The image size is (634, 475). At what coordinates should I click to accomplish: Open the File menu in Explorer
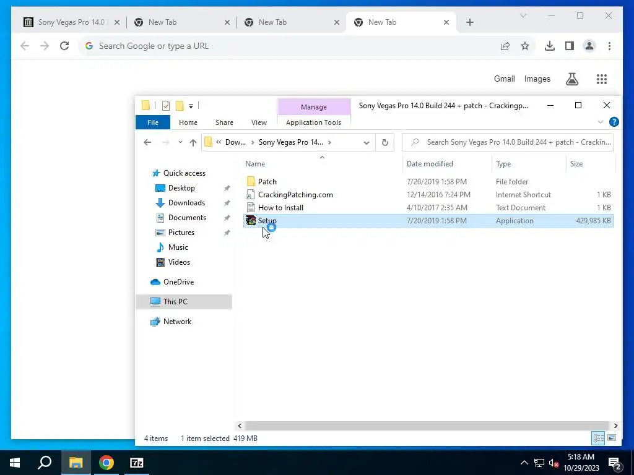pyautogui.click(x=153, y=122)
